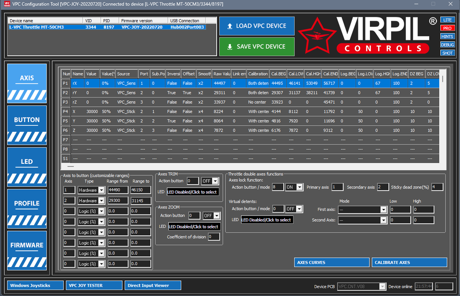
Task: Click Primary axis field
Action: 337,187
